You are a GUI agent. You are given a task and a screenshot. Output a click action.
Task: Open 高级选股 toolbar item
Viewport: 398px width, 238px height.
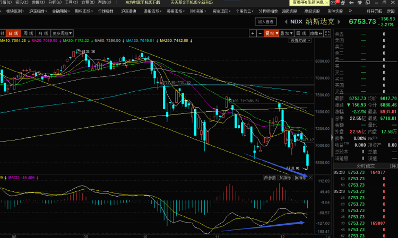[312, 11]
